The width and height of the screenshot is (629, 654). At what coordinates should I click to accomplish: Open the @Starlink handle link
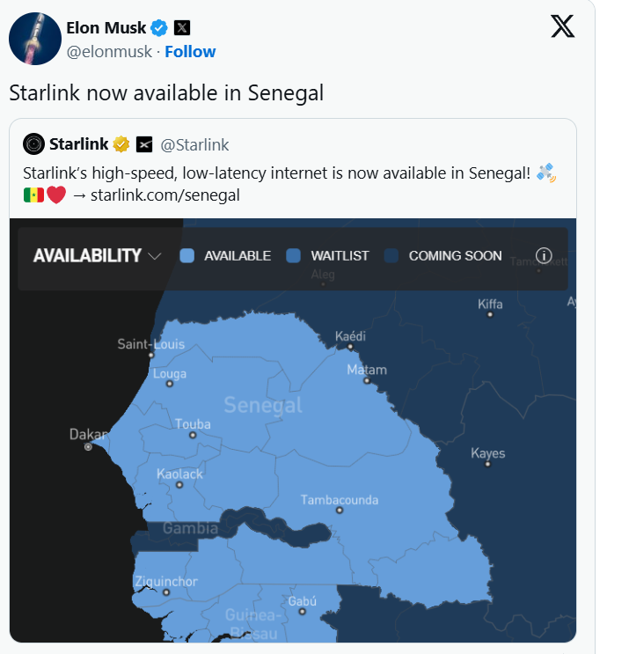pyautogui.click(x=194, y=144)
